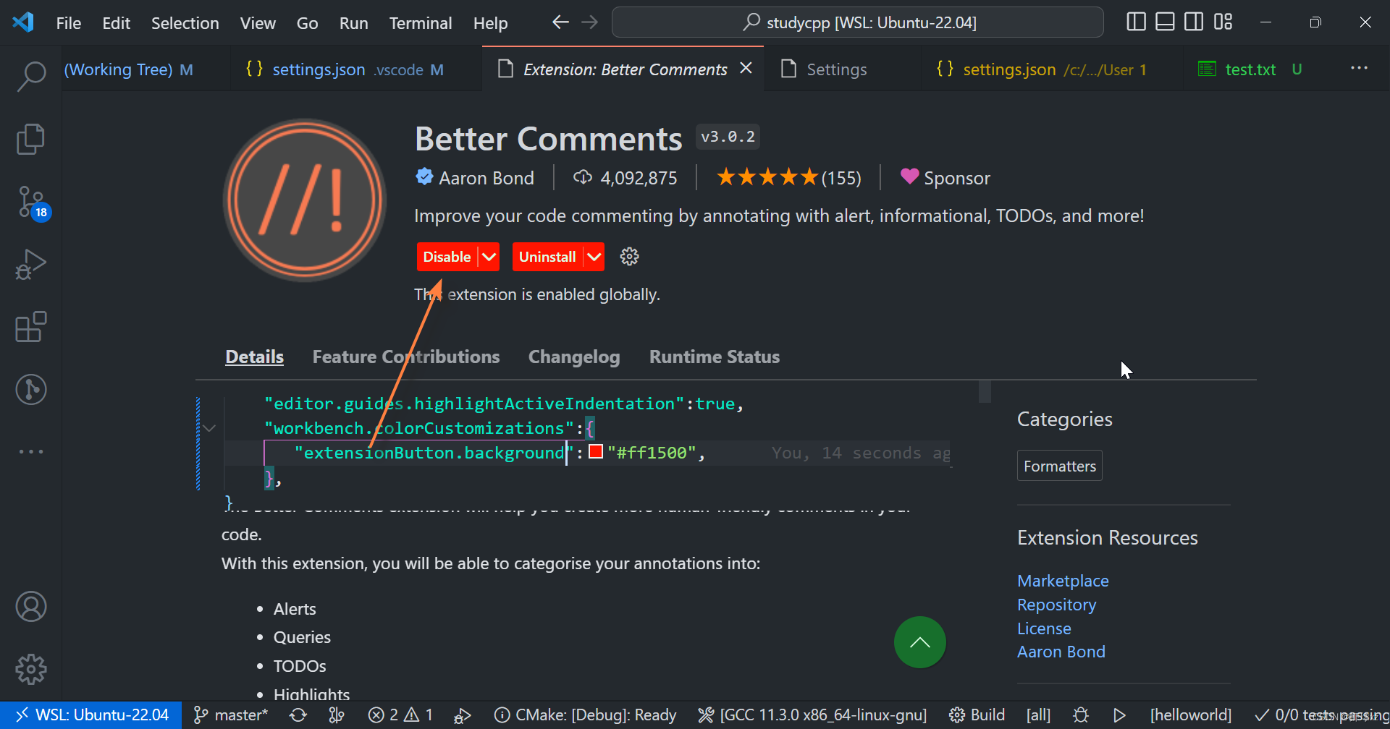This screenshot has width=1390, height=729.
Task: Open Customize Layout icon
Action: 1223,22
